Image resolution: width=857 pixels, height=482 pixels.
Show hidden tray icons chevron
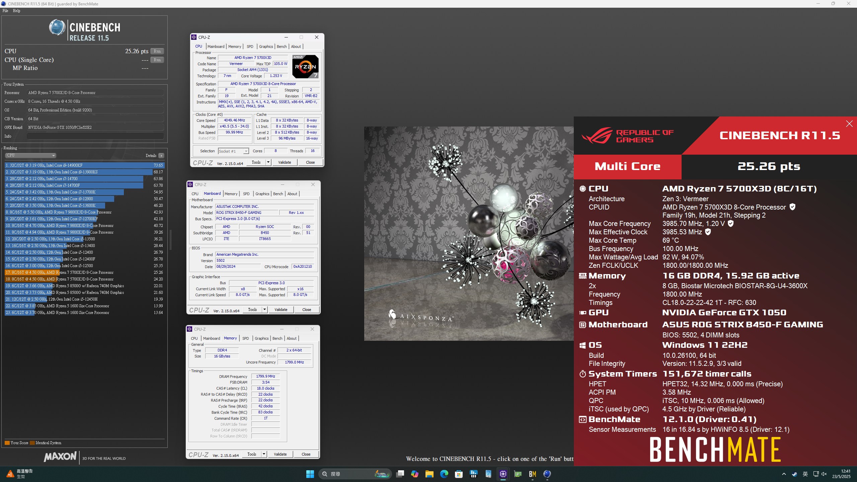[784, 474]
